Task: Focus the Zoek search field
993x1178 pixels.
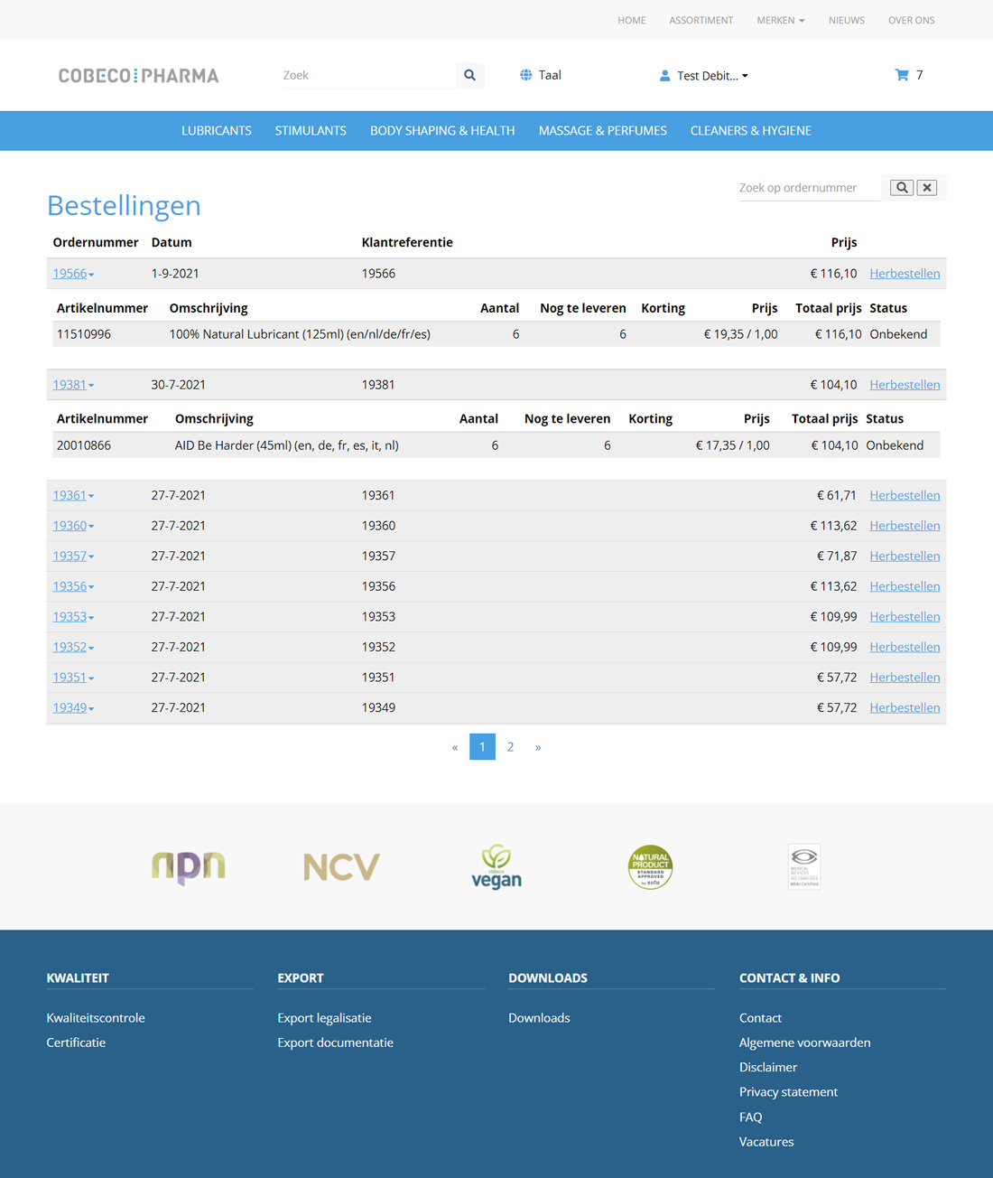Action: point(368,75)
